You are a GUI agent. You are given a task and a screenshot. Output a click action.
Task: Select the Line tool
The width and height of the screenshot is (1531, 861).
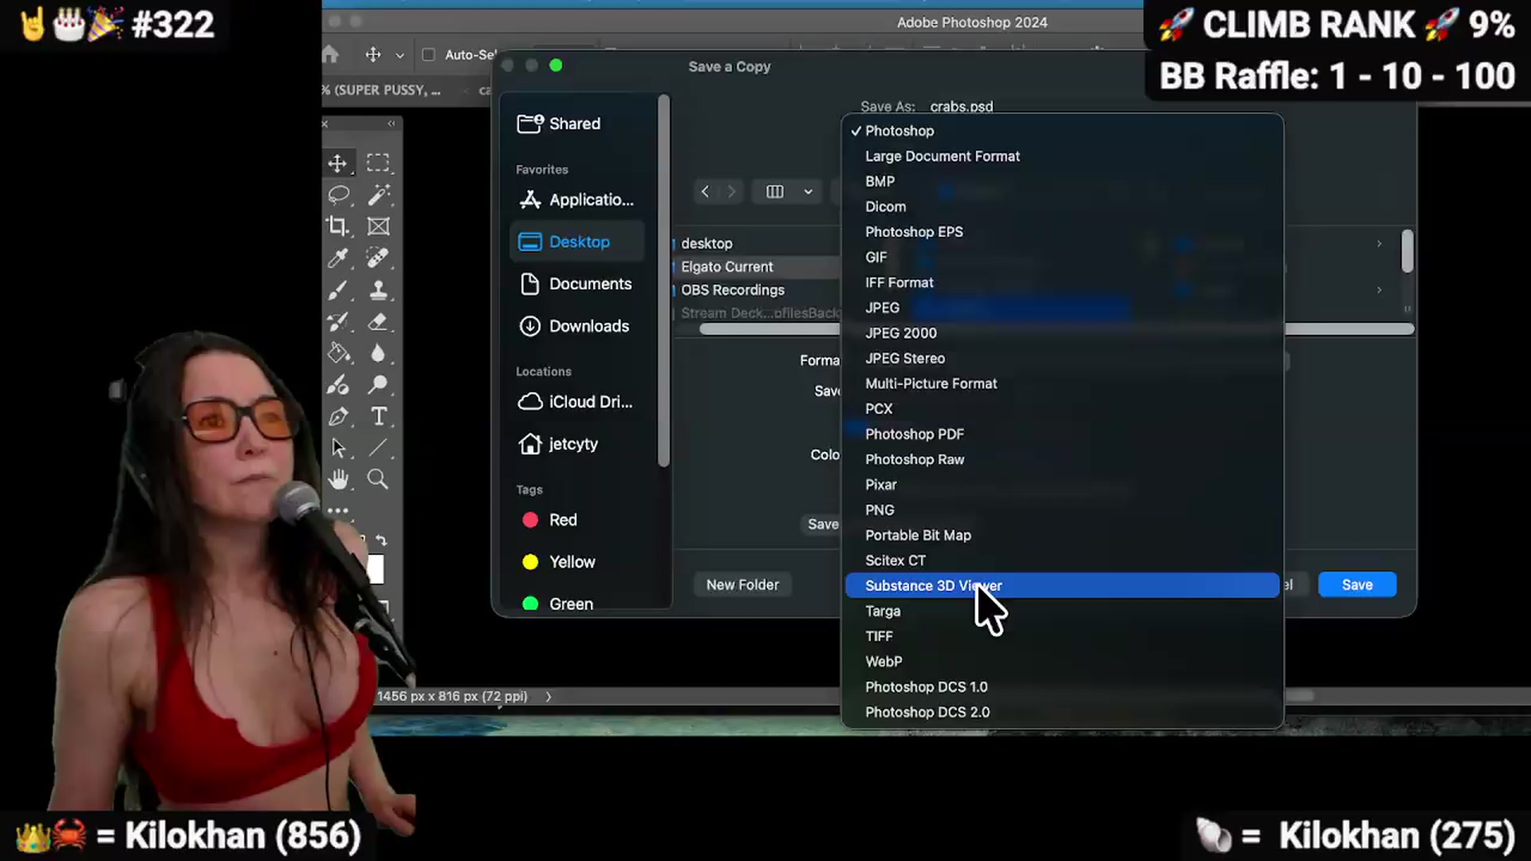point(378,448)
